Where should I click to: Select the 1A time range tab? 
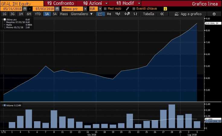click(47, 14)
